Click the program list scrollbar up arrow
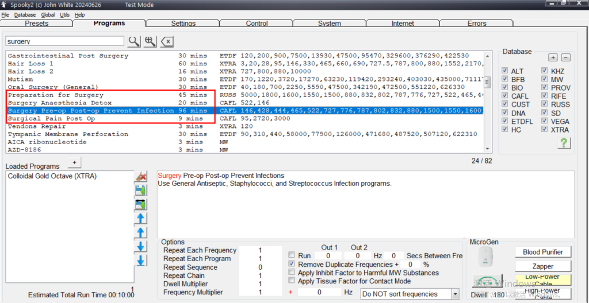Viewport: 589px width, 303px height. (x=488, y=56)
